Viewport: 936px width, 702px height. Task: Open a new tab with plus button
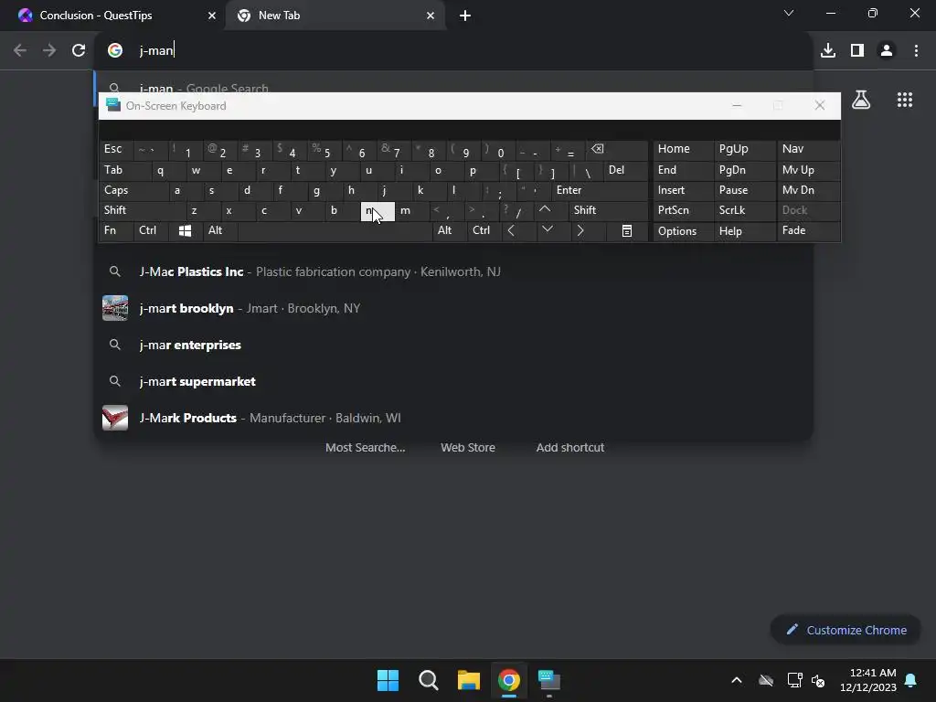coord(465,16)
